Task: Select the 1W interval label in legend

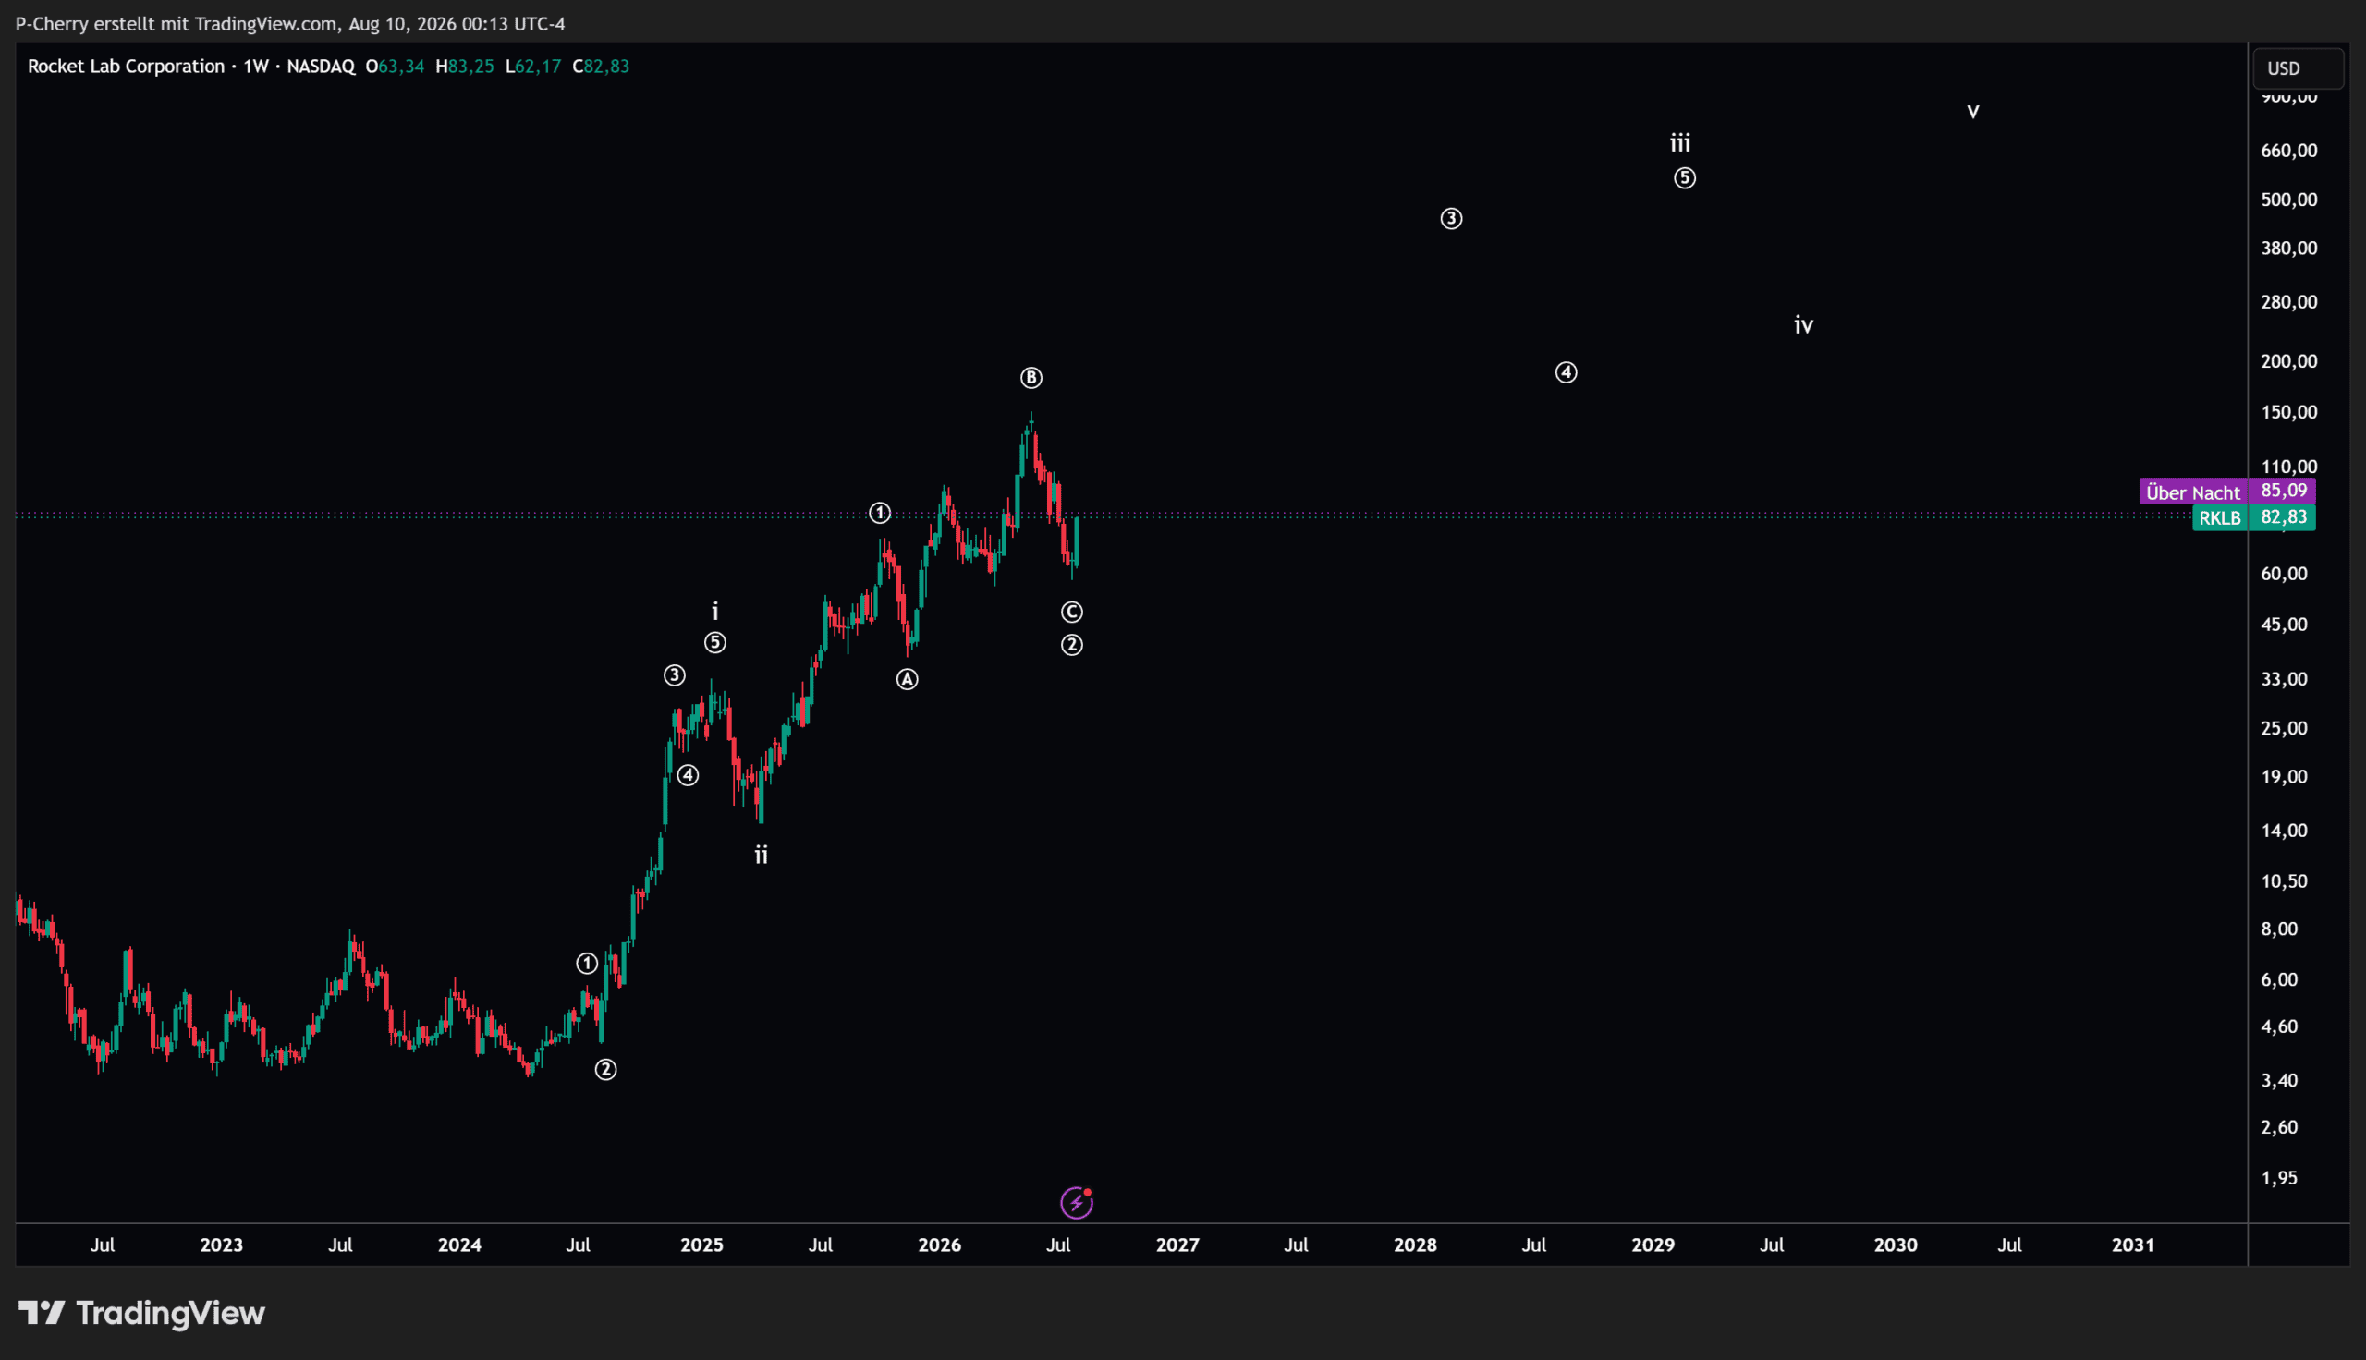Action: [x=256, y=67]
